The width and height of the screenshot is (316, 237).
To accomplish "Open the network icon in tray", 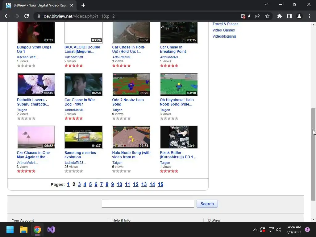I will 271,230.
